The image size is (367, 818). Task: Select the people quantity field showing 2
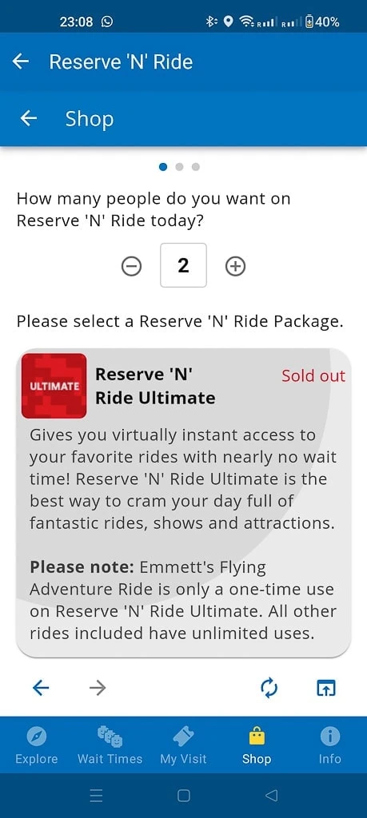(183, 265)
